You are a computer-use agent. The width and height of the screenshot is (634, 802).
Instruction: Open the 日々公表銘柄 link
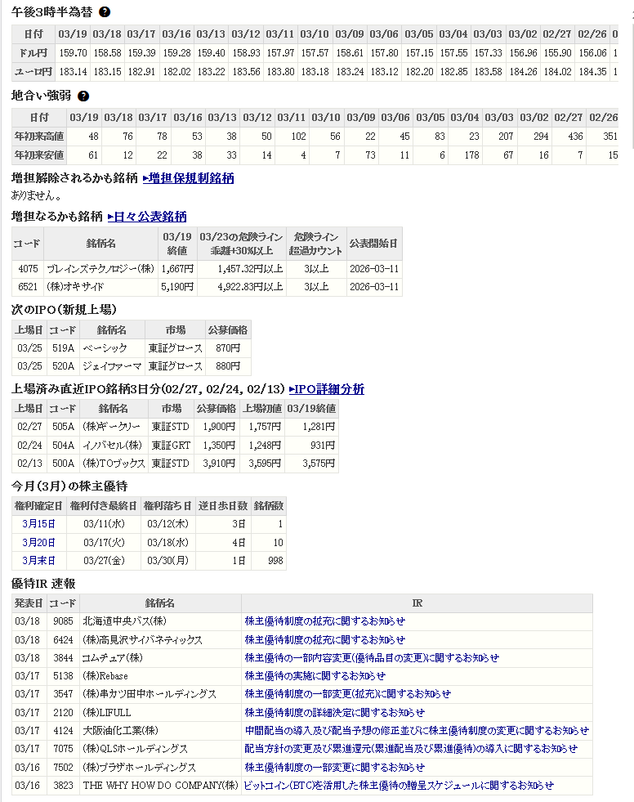(147, 216)
